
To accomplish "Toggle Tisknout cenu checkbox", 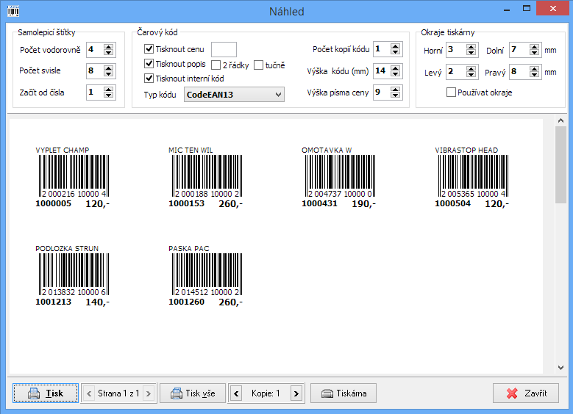I will coord(149,49).
